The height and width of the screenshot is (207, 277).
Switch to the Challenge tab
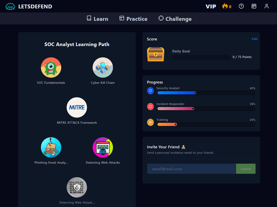coord(175,19)
